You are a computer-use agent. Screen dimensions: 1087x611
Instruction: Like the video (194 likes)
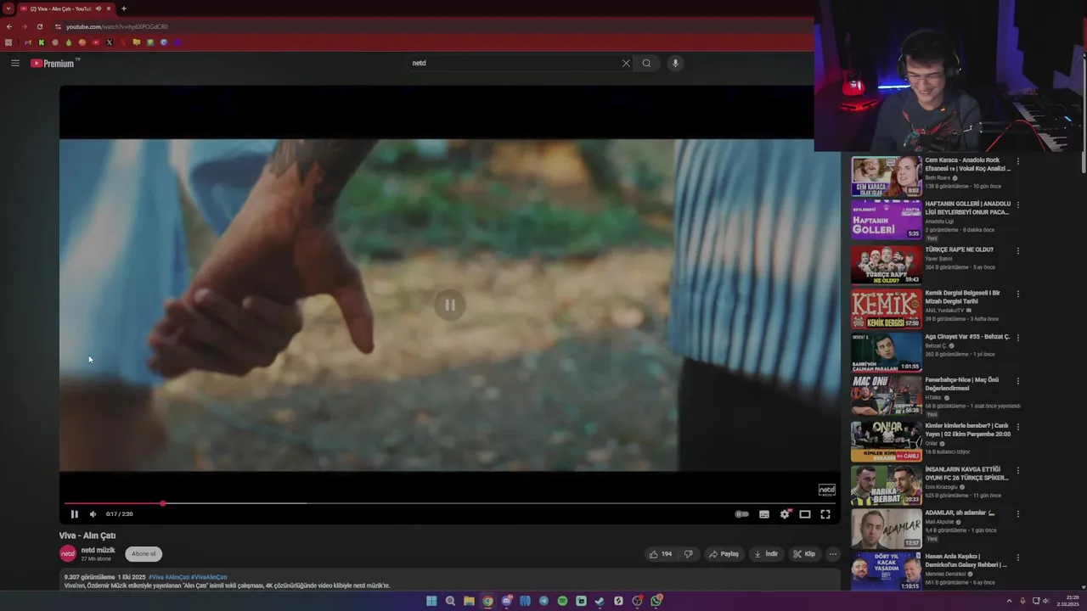(661, 554)
